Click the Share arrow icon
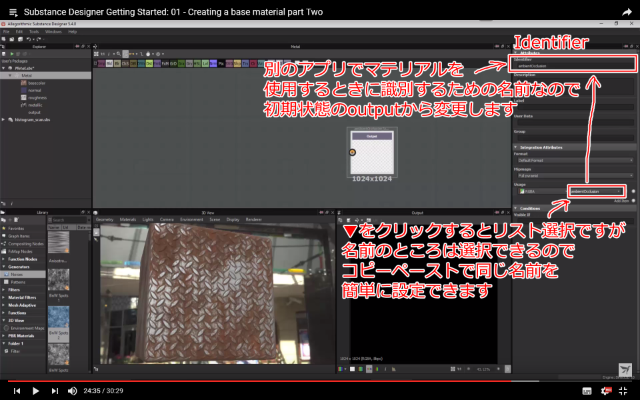The height and width of the screenshot is (400, 640). point(627,12)
